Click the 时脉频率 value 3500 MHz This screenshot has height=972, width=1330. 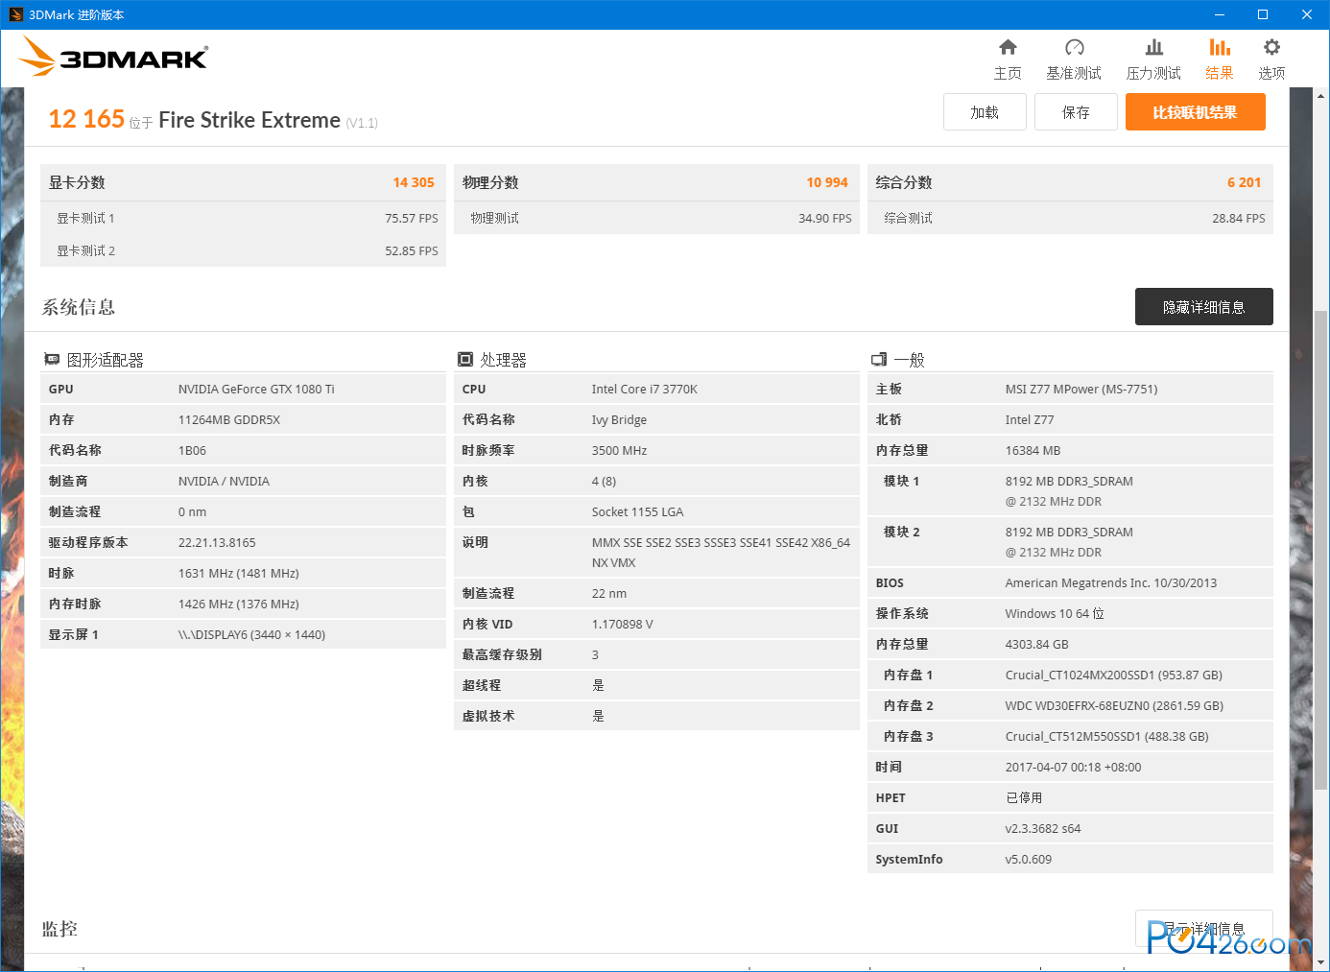pos(619,450)
